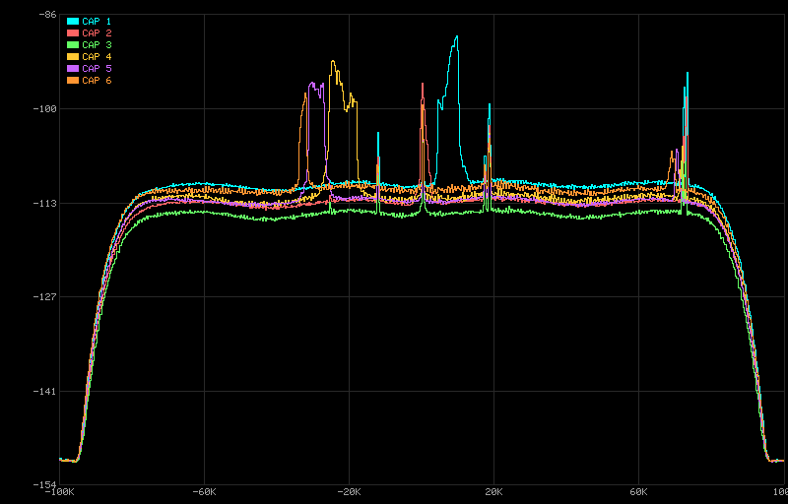Image resolution: width=788 pixels, height=504 pixels.
Task: Select the CAP 3 legend label
Action: coord(97,44)
